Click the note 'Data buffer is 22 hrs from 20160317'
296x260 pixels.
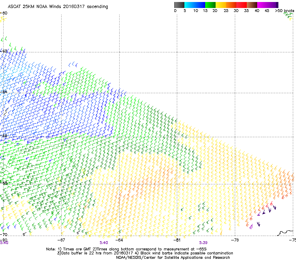coord(97,253)
